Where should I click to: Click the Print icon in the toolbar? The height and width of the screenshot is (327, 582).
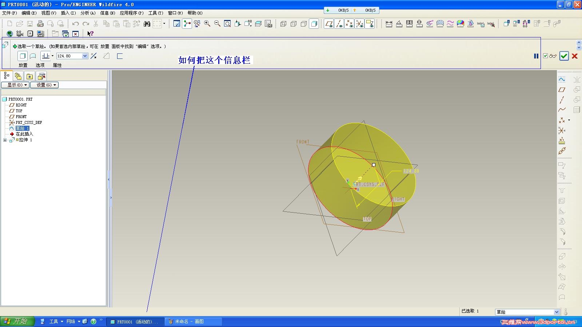pyautogui.click(x=40, y=24)
